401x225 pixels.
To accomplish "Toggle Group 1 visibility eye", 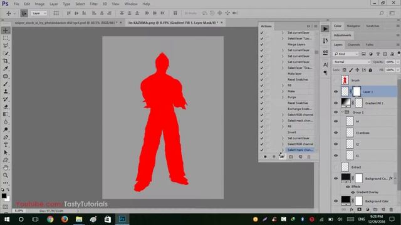I will [336, 112].
